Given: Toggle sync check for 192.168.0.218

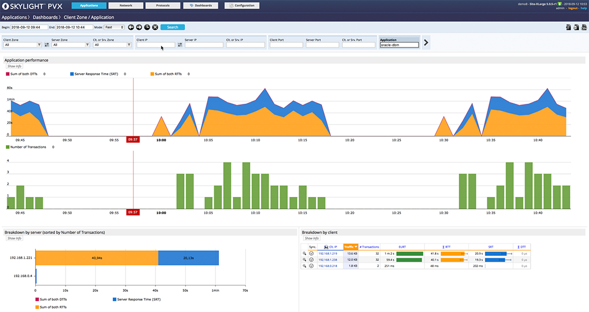Looking at the screenshot, I should (311, 266).
